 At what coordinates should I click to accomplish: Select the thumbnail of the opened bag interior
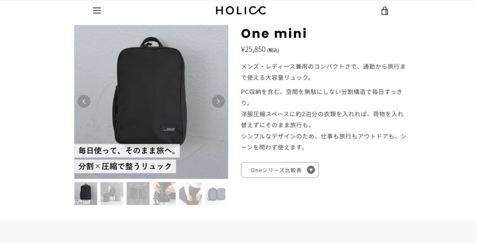tap(217, 194)
